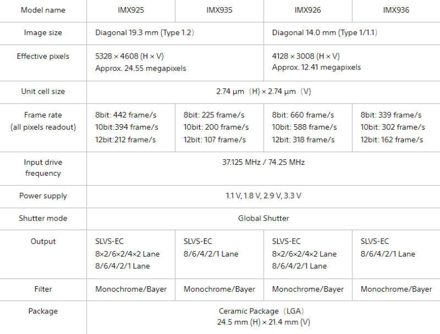Click the IMX935 column header

click(219, 10)
